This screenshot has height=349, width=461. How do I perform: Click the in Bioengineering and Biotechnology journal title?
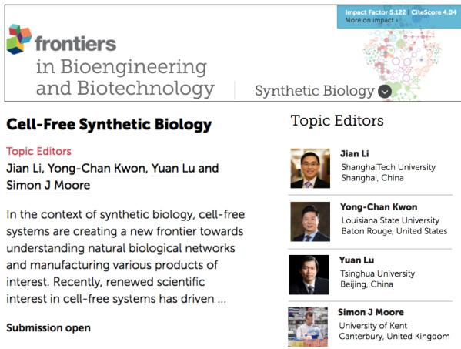[x=125, y=77]
